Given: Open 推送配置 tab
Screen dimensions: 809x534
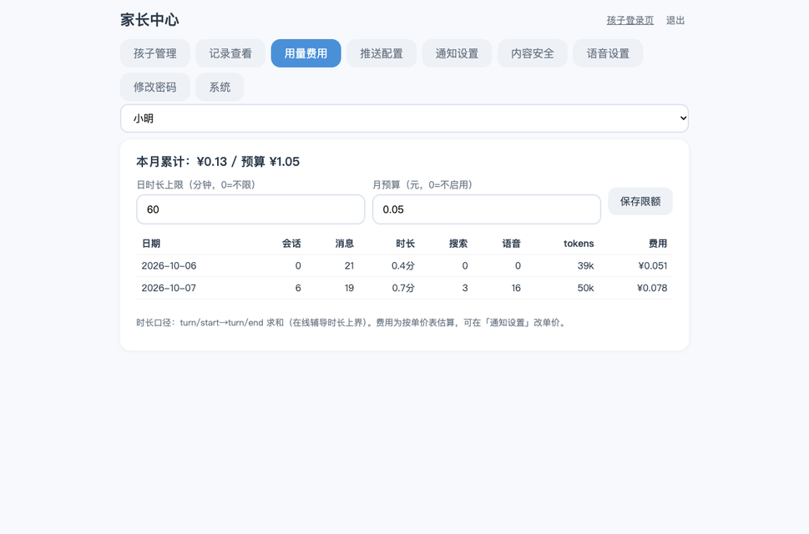Looking at the screenshot, I should pyautogui.click(x=382, y=53).
